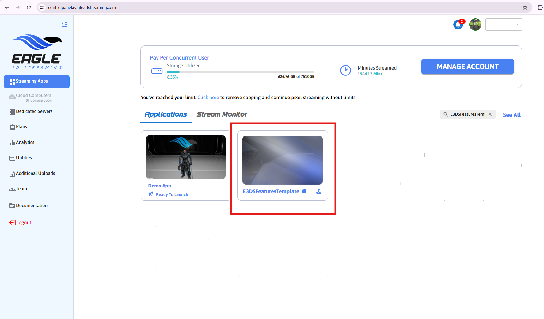Open browser extensions puzzle icon
Screen dimensions: 544x319
click(x=540, y=7)
